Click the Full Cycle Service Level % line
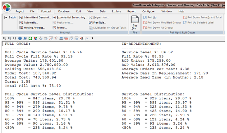 [43, 52]
